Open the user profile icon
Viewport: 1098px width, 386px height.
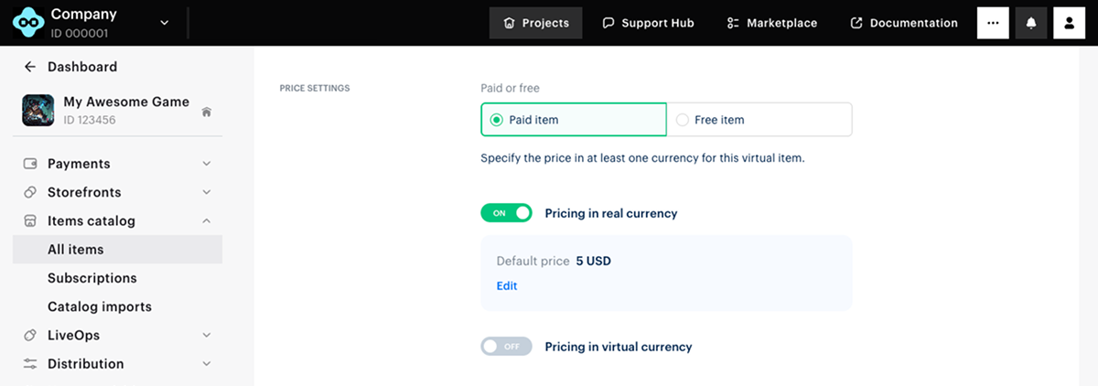pyautogui.click(x=1069, y=23)
